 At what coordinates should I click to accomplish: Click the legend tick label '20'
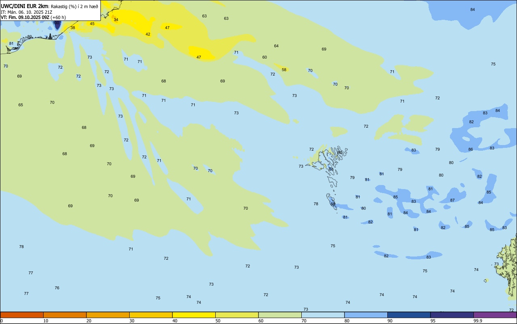coord(89,321)
